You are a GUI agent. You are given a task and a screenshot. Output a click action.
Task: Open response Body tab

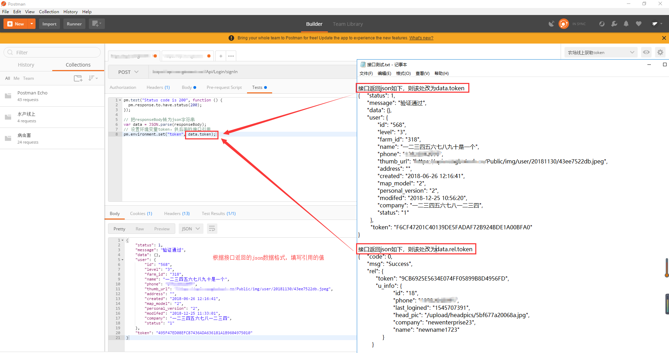click(115, 214)
